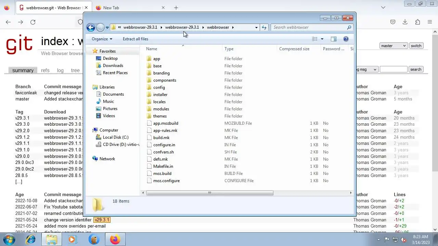Select the branding folder
This screenshot has height=246, width=438.
[x=161, y=73]
